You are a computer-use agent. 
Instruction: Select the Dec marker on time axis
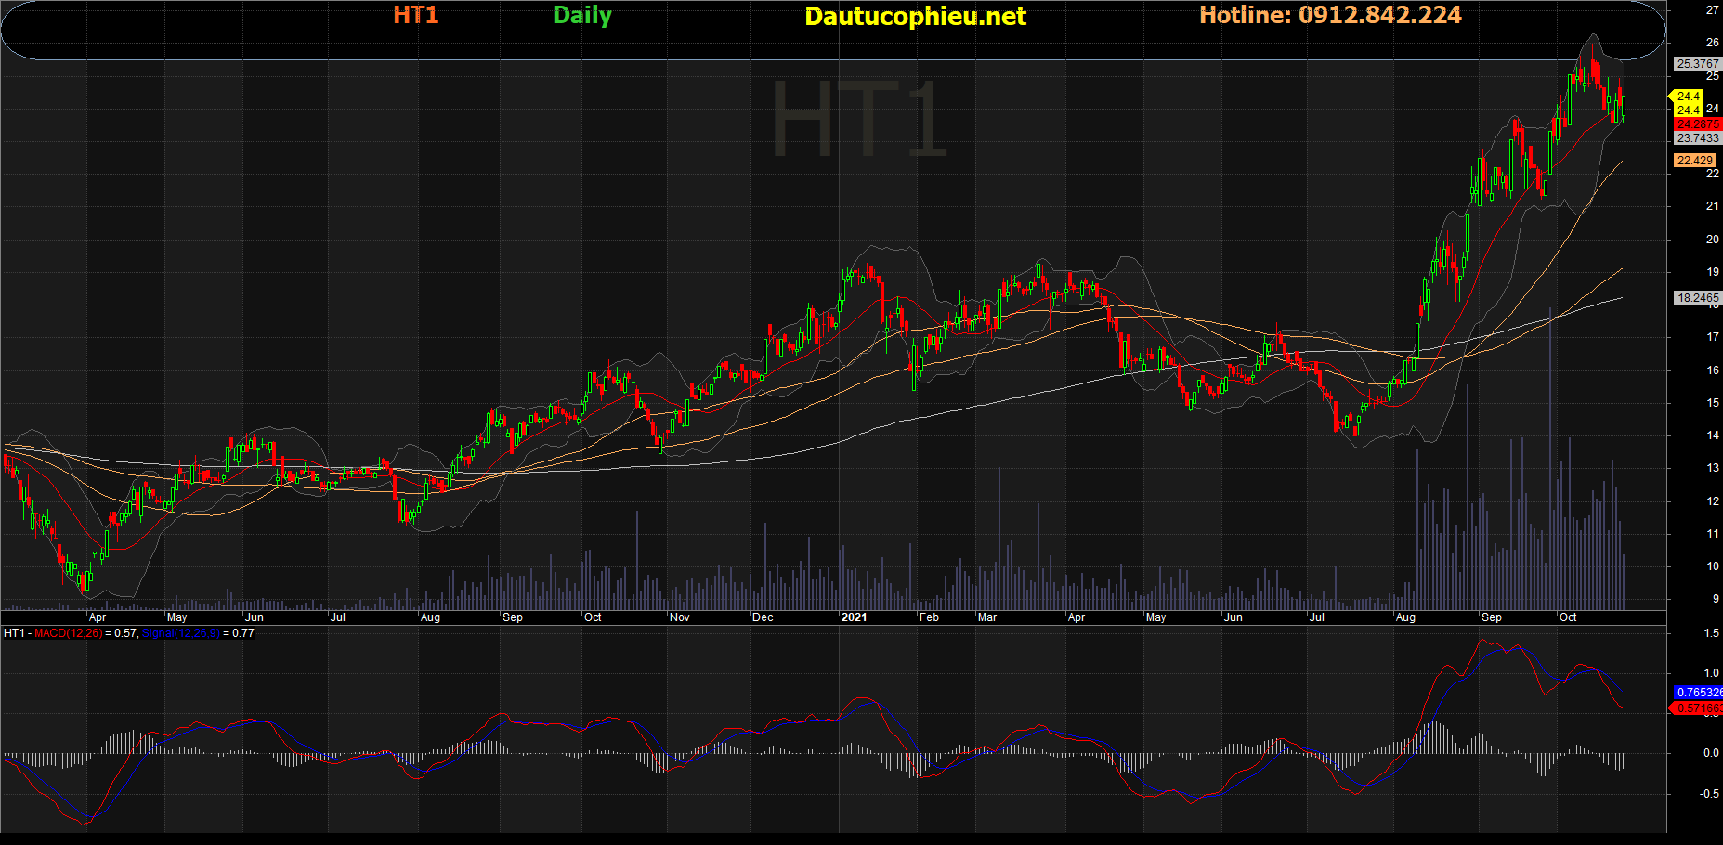[763, 617]
